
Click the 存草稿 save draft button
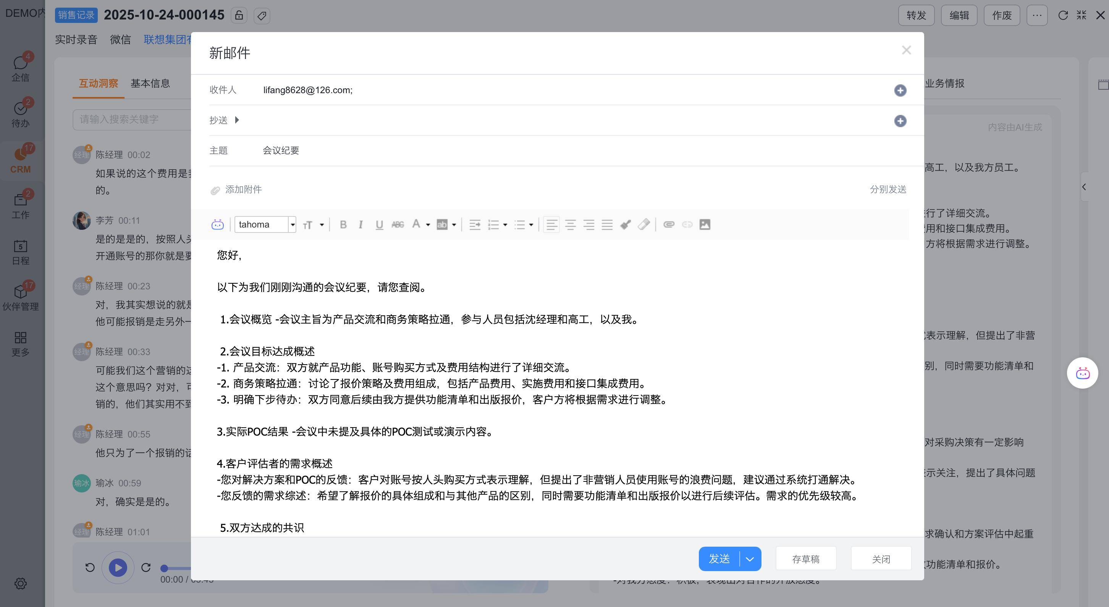coord(805,559)
